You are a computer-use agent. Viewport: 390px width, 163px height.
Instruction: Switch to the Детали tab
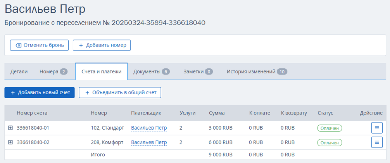19,72
